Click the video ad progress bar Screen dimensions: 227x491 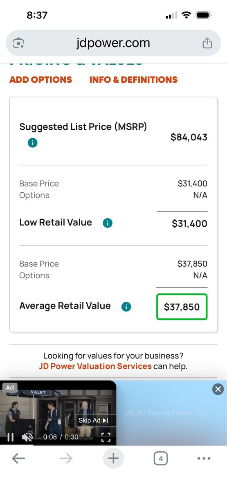58,445
